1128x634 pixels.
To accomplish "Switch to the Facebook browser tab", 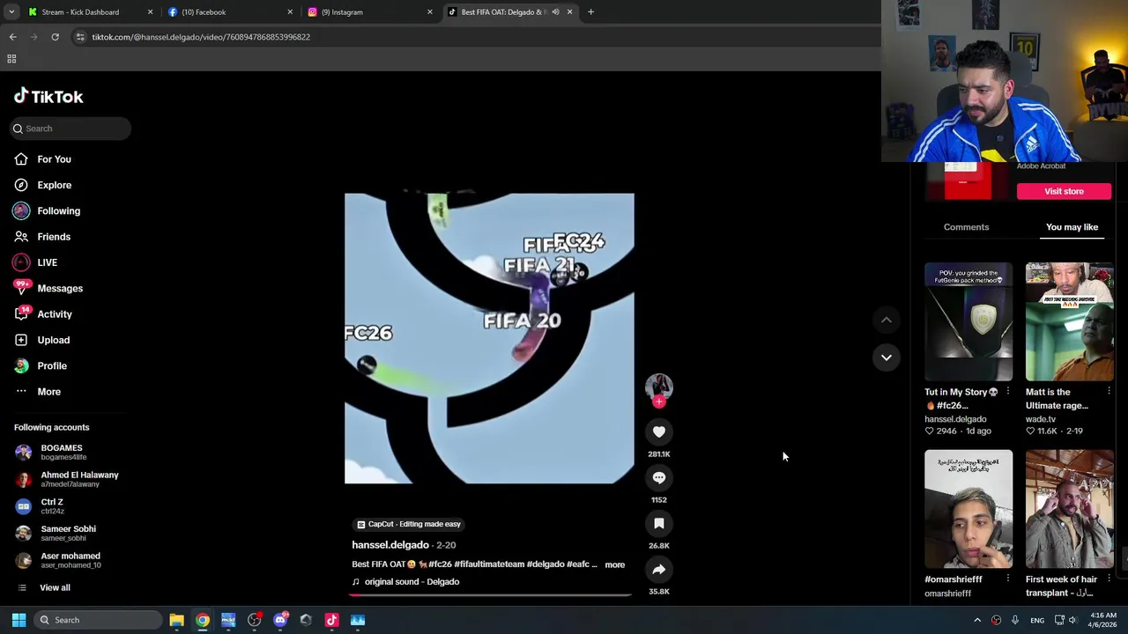I will coord(229,12).
